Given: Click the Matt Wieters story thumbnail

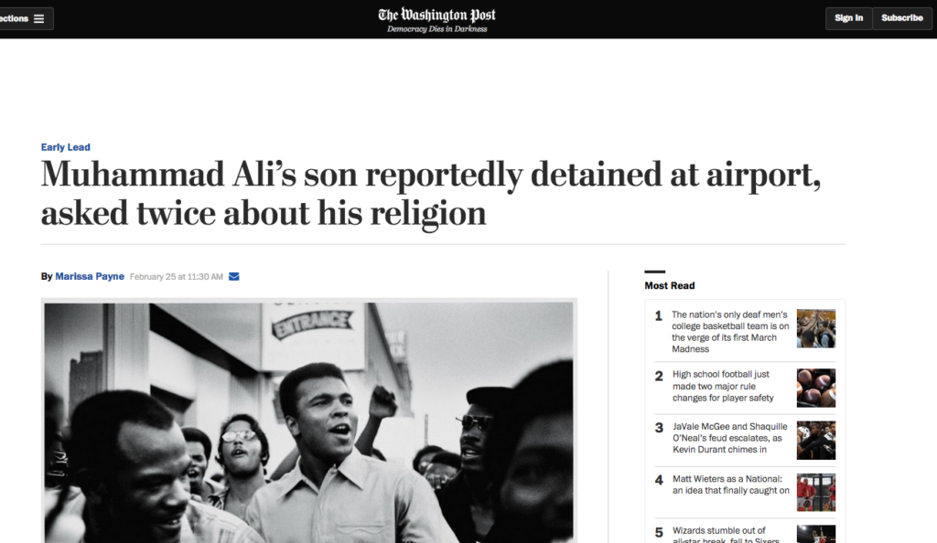Looking at the screenshot, I should point(815,492).
